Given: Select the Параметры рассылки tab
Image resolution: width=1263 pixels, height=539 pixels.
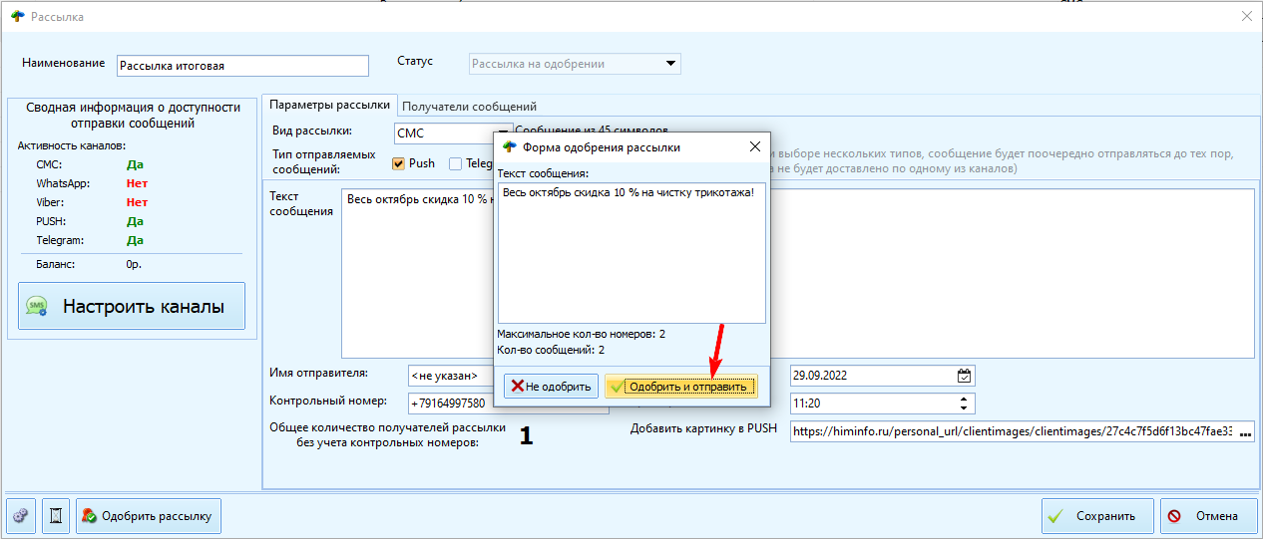Looking at the screenshot, I should 330,105.
